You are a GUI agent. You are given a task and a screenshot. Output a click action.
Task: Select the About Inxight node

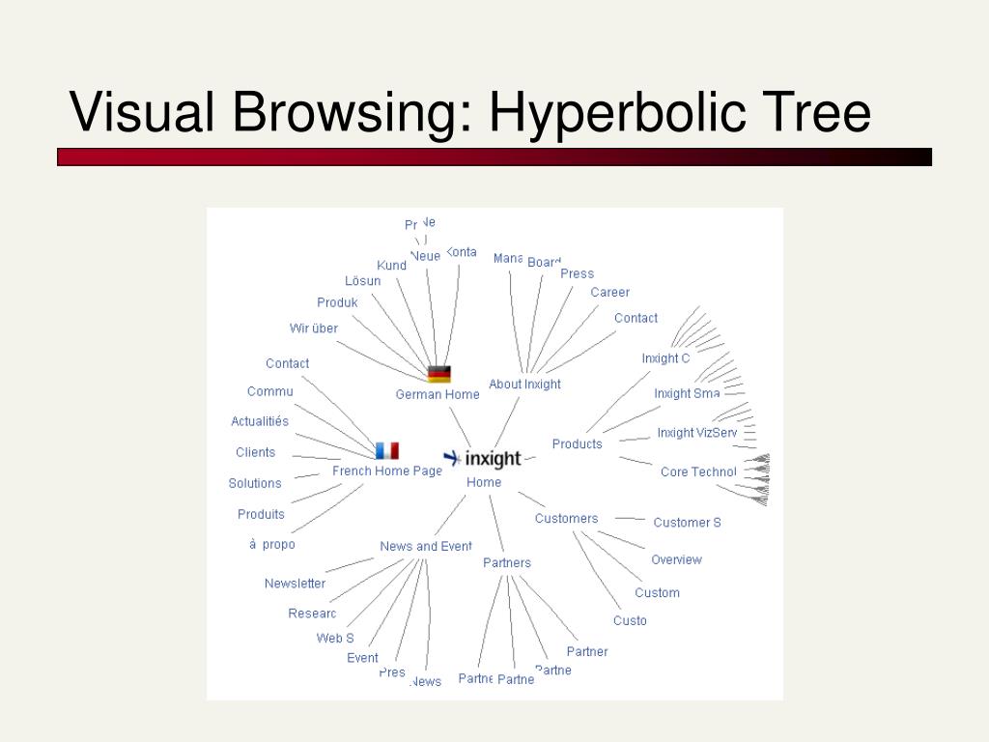[x=524, y=384]
